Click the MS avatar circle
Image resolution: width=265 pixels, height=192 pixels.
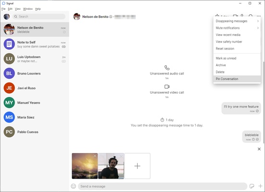point(9,117)
